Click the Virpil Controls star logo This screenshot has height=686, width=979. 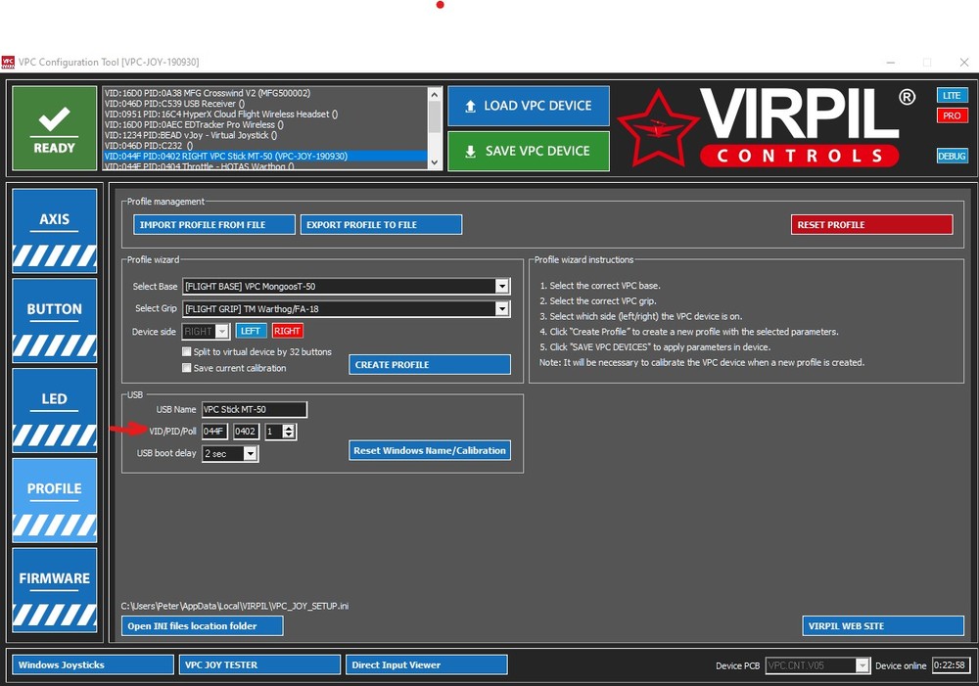tap(657, 128)
